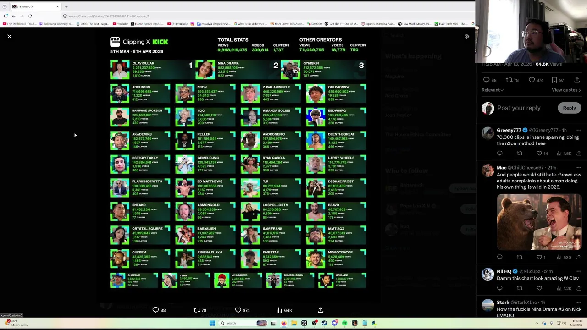The image size is (587, 330).
Task: Reply to Mac's comment
Action: pyautogui.click(x=500, y=257)
